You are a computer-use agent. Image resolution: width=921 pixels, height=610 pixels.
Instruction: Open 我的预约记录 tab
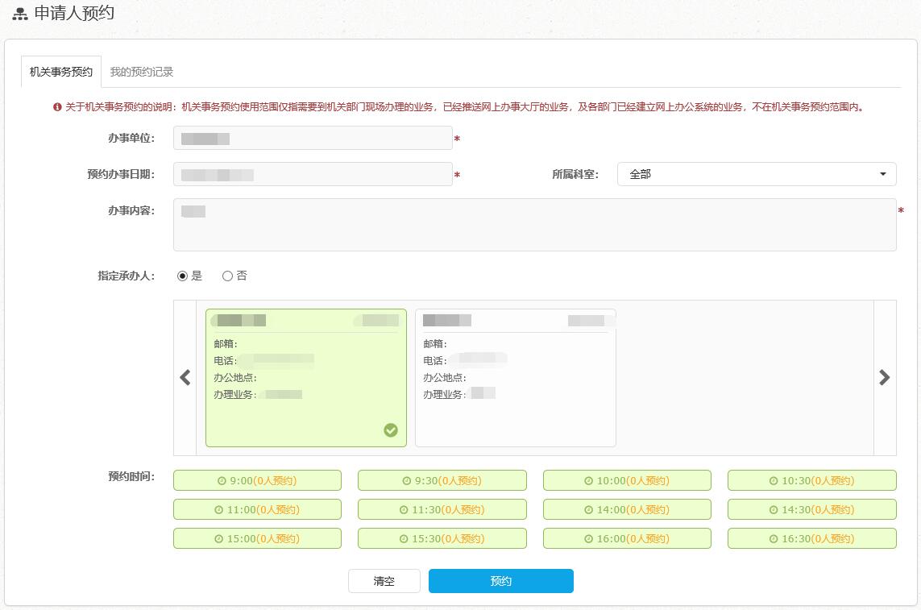point(142,72)
